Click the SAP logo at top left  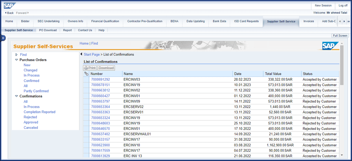(x=10, y=5)
